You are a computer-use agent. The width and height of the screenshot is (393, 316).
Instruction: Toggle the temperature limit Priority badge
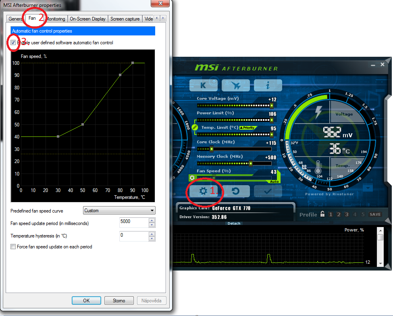pos(248,128)
